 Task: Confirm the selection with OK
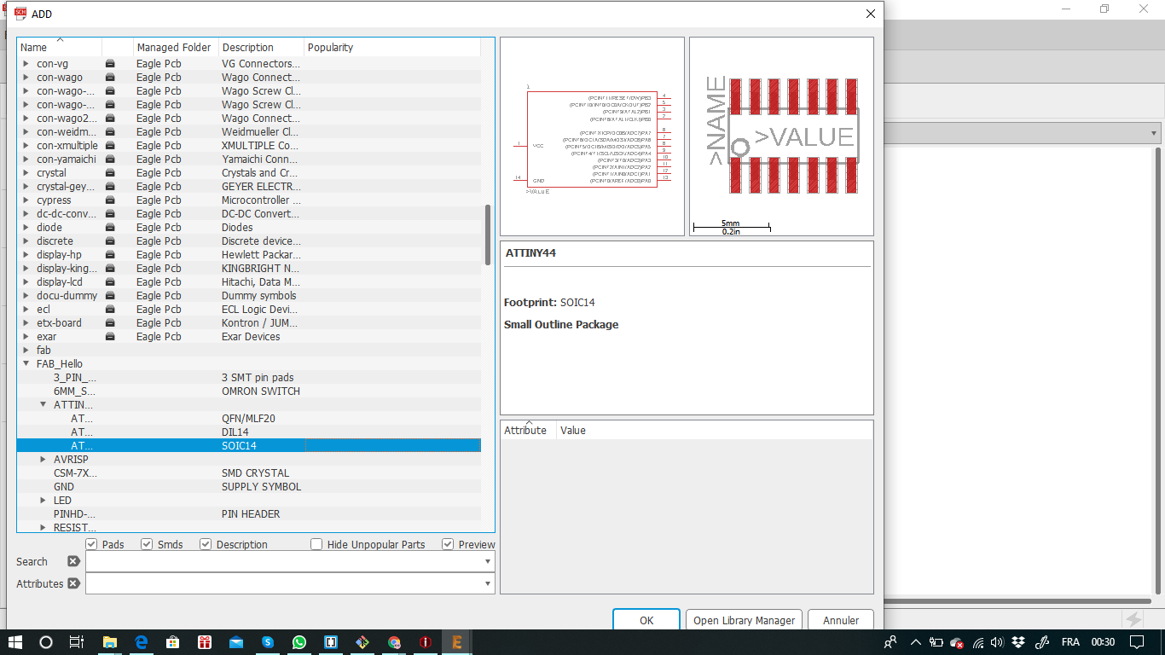coord(646,621)
